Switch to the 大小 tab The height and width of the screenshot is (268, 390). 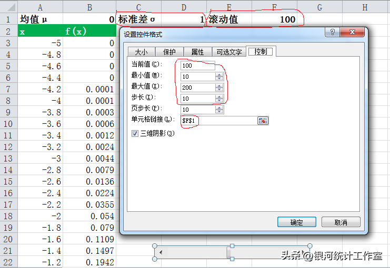pos(141,52)
